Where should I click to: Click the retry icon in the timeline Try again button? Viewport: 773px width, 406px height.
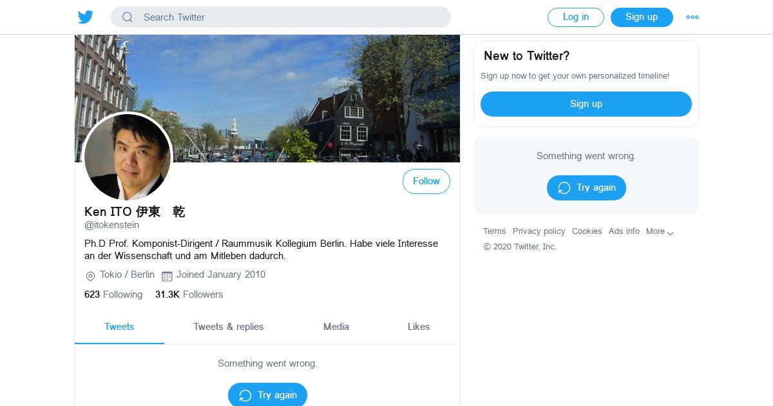245,396
